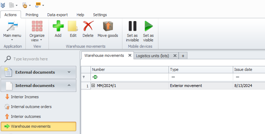
Task: Open the Settings ribbon tab
Action: [x=100, y=15]
